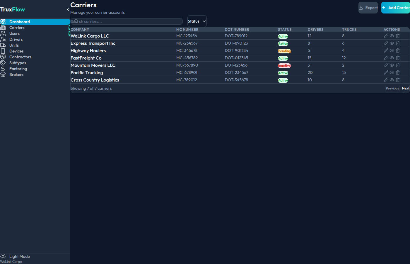Switch to the Dashboard section
410x264 pixels.
(x=20, y=21)
